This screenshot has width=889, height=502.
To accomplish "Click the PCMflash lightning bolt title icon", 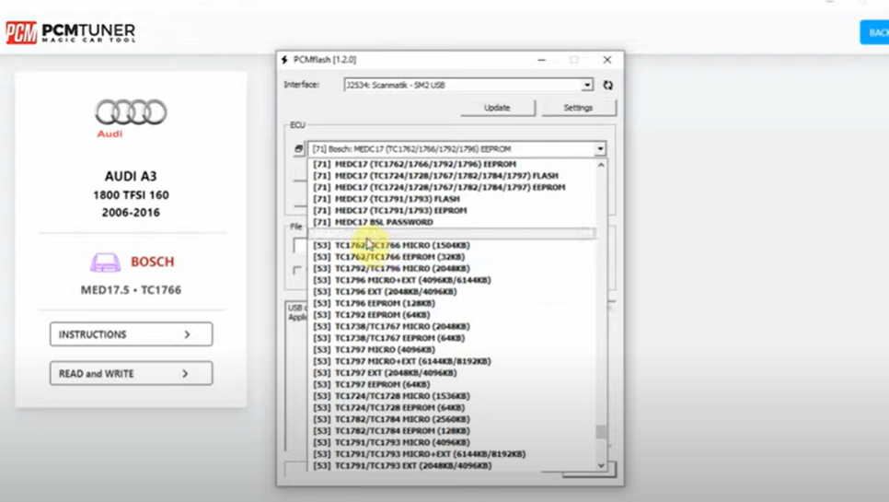I will tap(284, 60).
